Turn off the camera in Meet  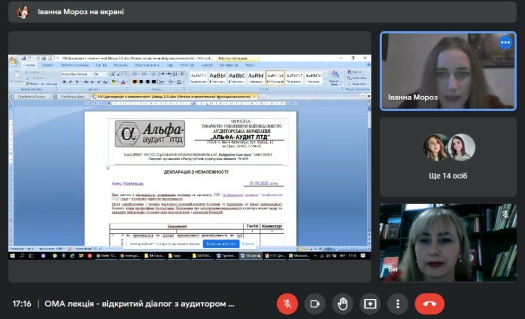[x=315, y=304]
